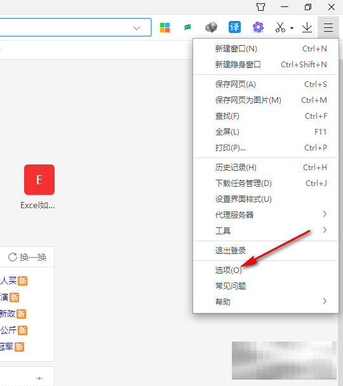
Task: Open the hot news link ending 新政
Action: pos(8,314)
